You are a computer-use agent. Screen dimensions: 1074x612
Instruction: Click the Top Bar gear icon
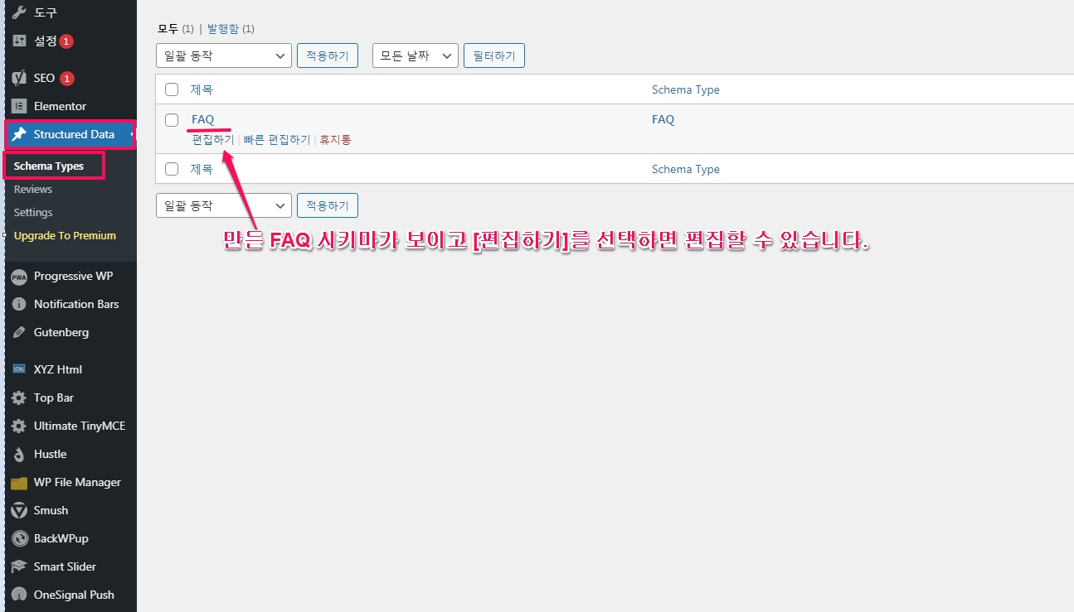click(19, 398)
